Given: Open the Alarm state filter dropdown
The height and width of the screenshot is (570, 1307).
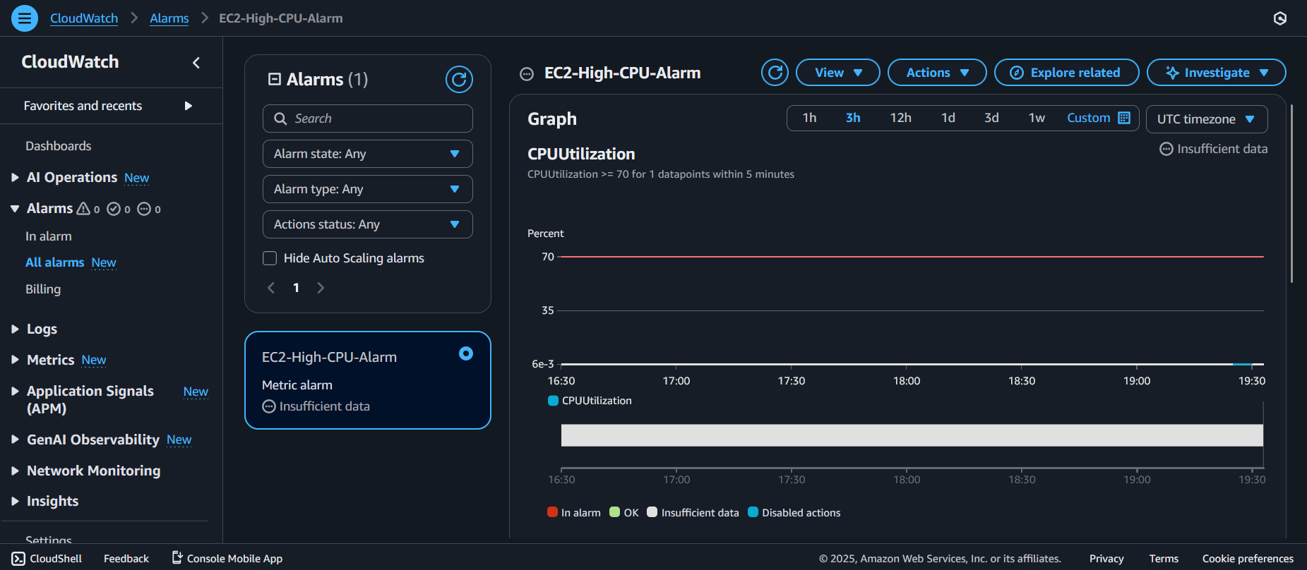Looking at the screenshot, I should coord(368,154).
